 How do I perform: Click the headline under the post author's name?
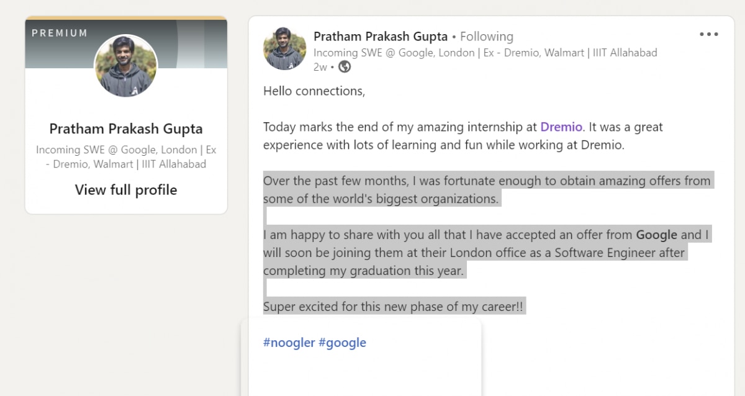(x=485, y=53)
